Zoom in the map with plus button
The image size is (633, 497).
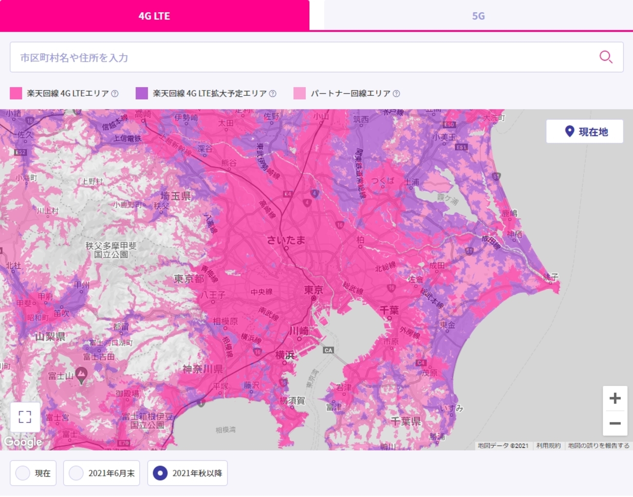pos(615,398)
